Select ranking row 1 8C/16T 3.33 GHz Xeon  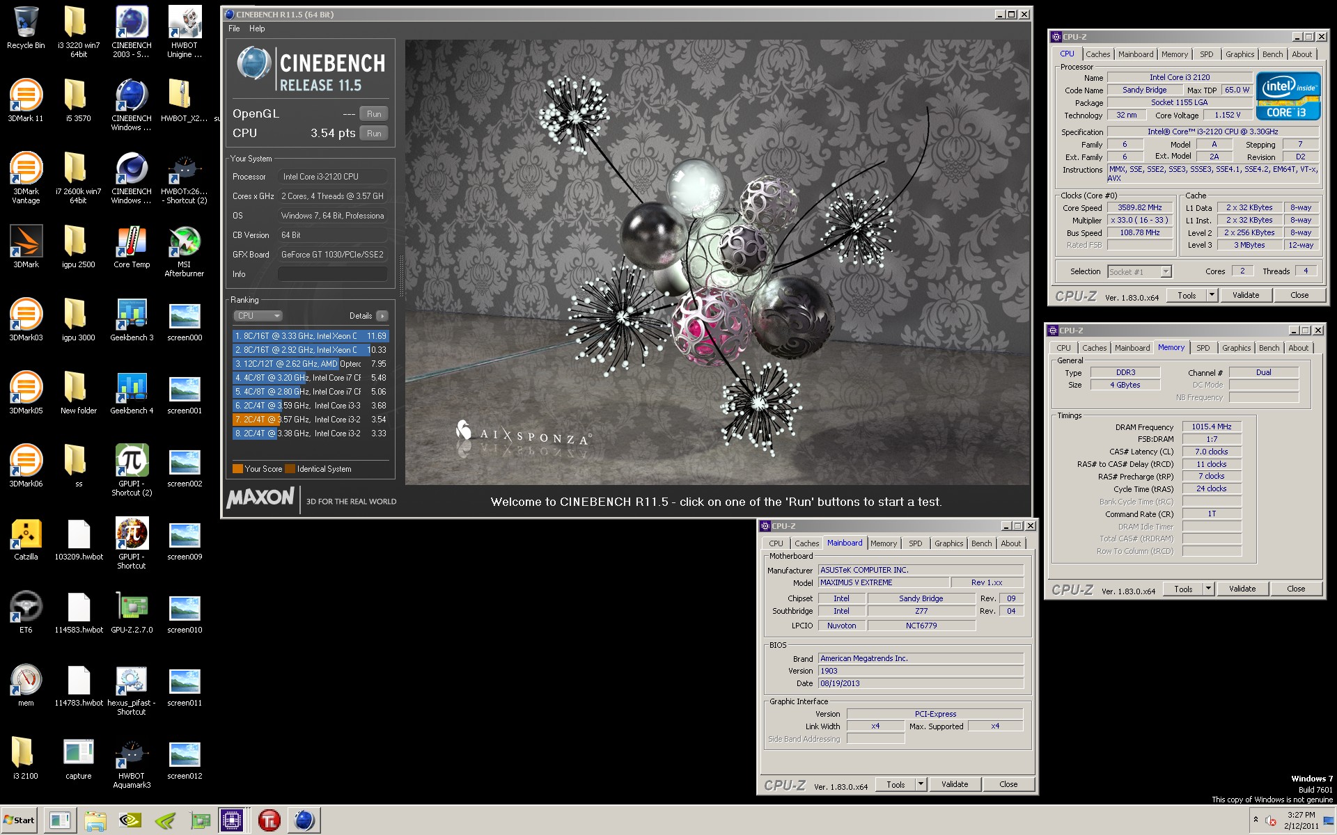click(311, 336)
